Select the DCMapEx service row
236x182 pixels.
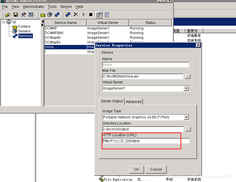click(70, 42)
